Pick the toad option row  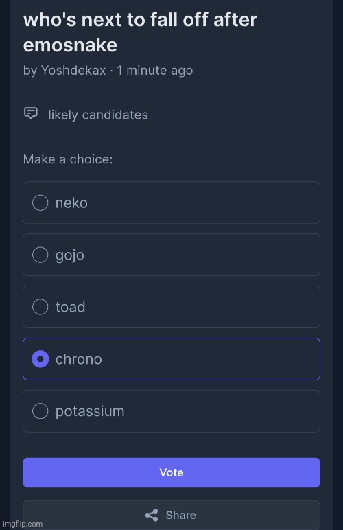point(171,307)
